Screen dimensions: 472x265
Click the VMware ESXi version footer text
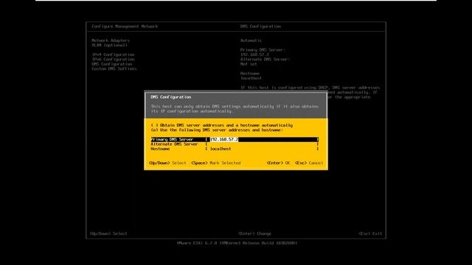pos(237,243)
